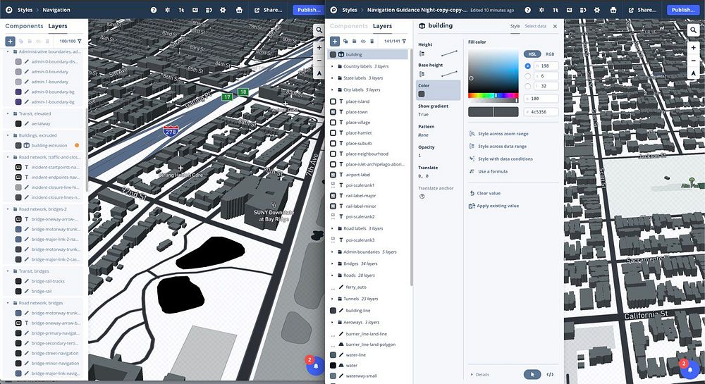Click the notification bell on left map
This screenshot has width=705, height=384.
pyautogui.click(x=315, y=366)
